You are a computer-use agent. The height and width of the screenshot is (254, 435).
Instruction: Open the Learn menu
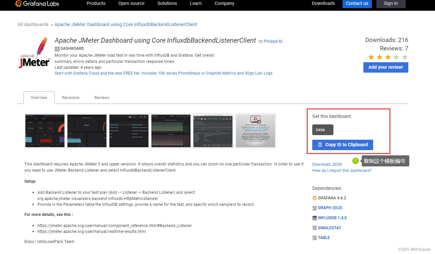(x=196, y=3)
